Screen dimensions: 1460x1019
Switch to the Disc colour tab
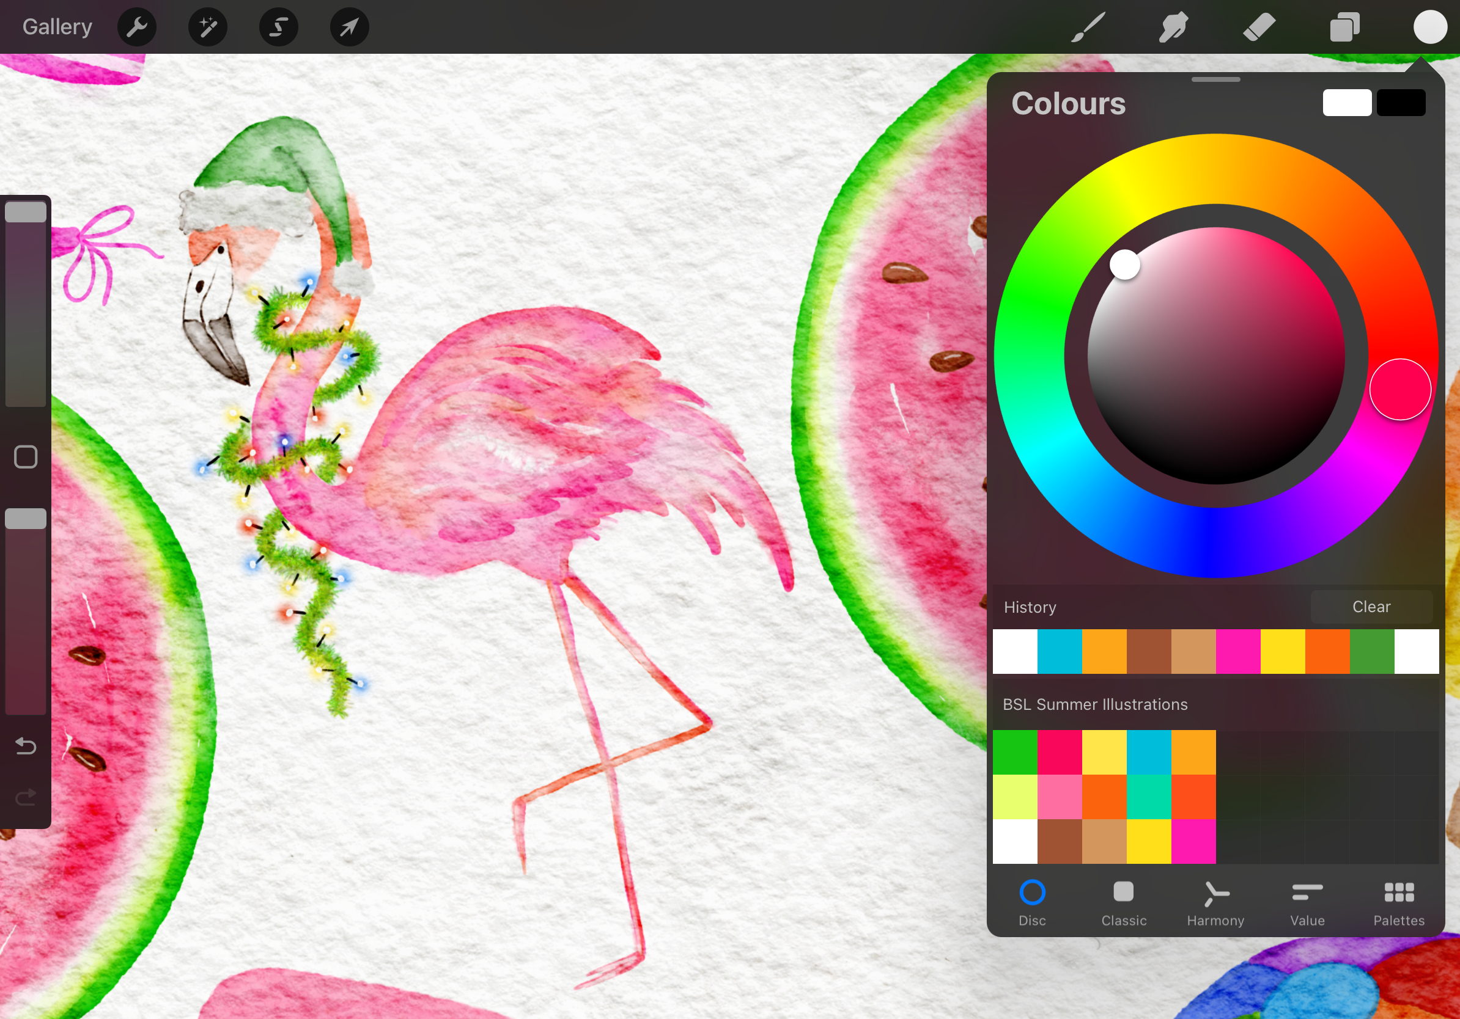[x=1032, y=903]
